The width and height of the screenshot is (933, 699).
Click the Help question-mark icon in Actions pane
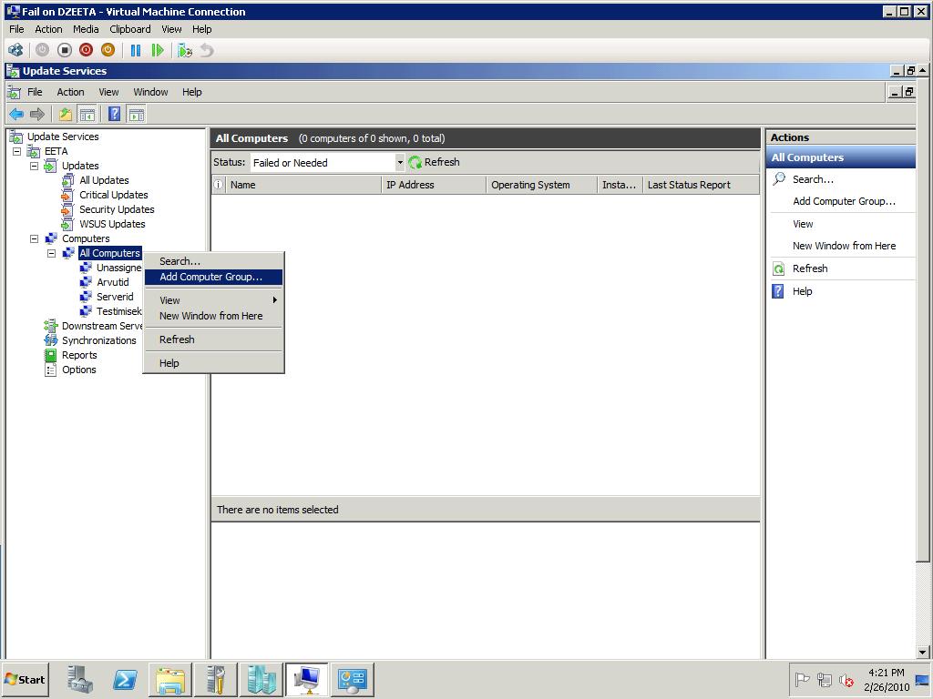778,291
